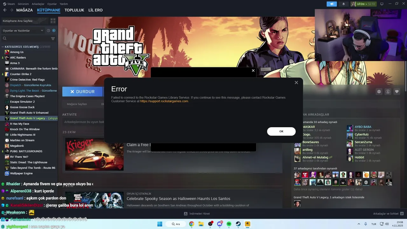Screen dimensions: 407x229
Task: Open friend CyberRulz's profile
Action: pyautogui.click(x=362, y=135)
